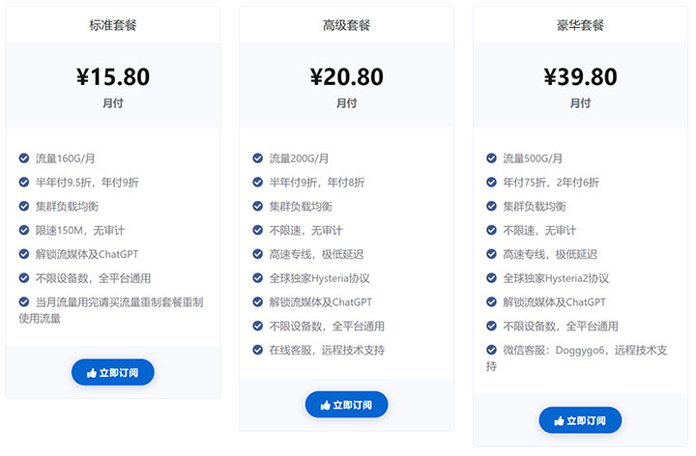696x456 pixels.
Task: Click the check icon by 半年付9.5折，年付9折
Action: pyautogui.click(x=23, y=182)
